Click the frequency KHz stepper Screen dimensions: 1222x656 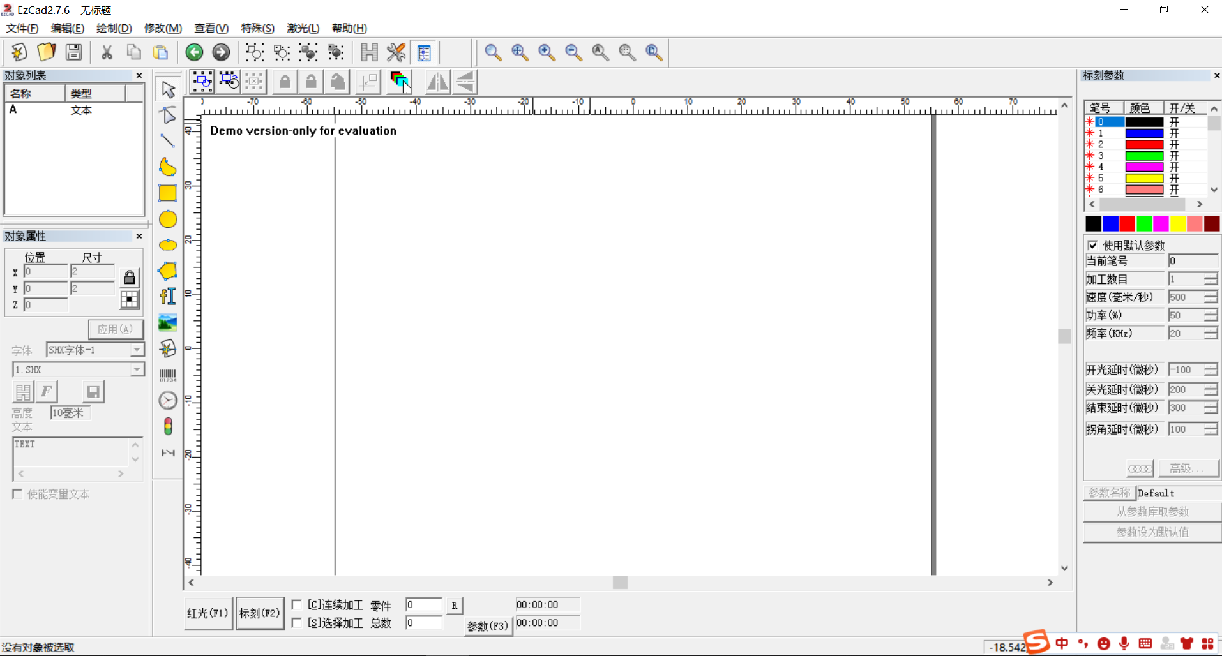1211,333
